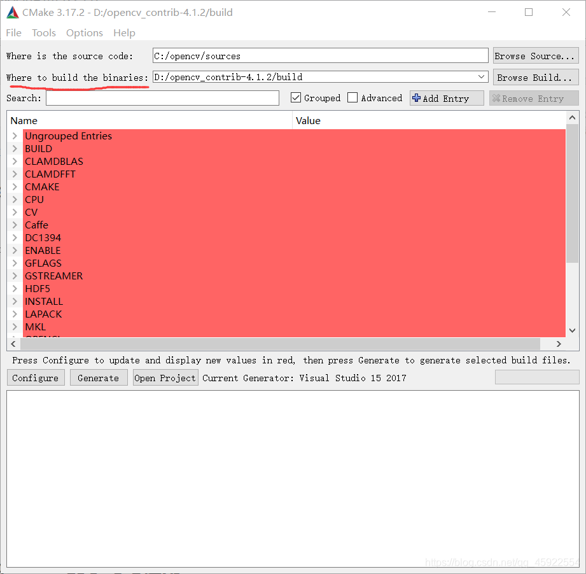Expand the Caffe group
The image size is (586, 574).
click(15, 225)
